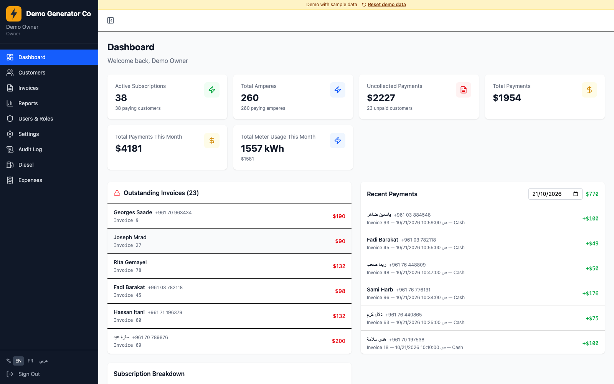Click the Sign Out arrow icon
Image resolution: width=614 pixels, height=384 pixels.
coord(10,374)
